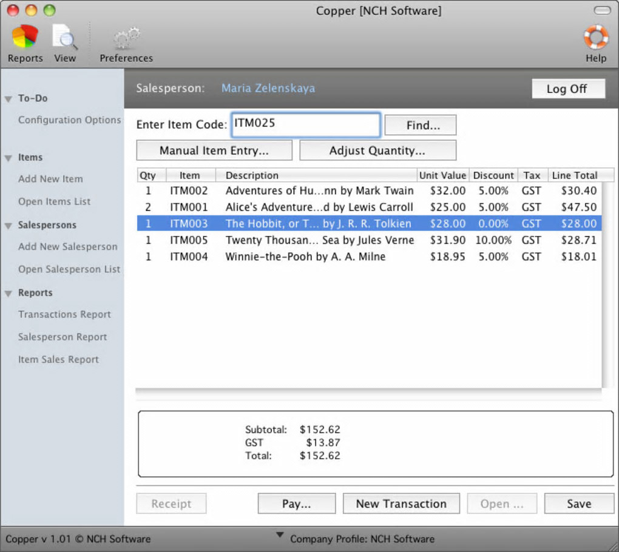Click the $30.40 line total cell
Screen dimensions: 619x552
[x=579, y=190]
